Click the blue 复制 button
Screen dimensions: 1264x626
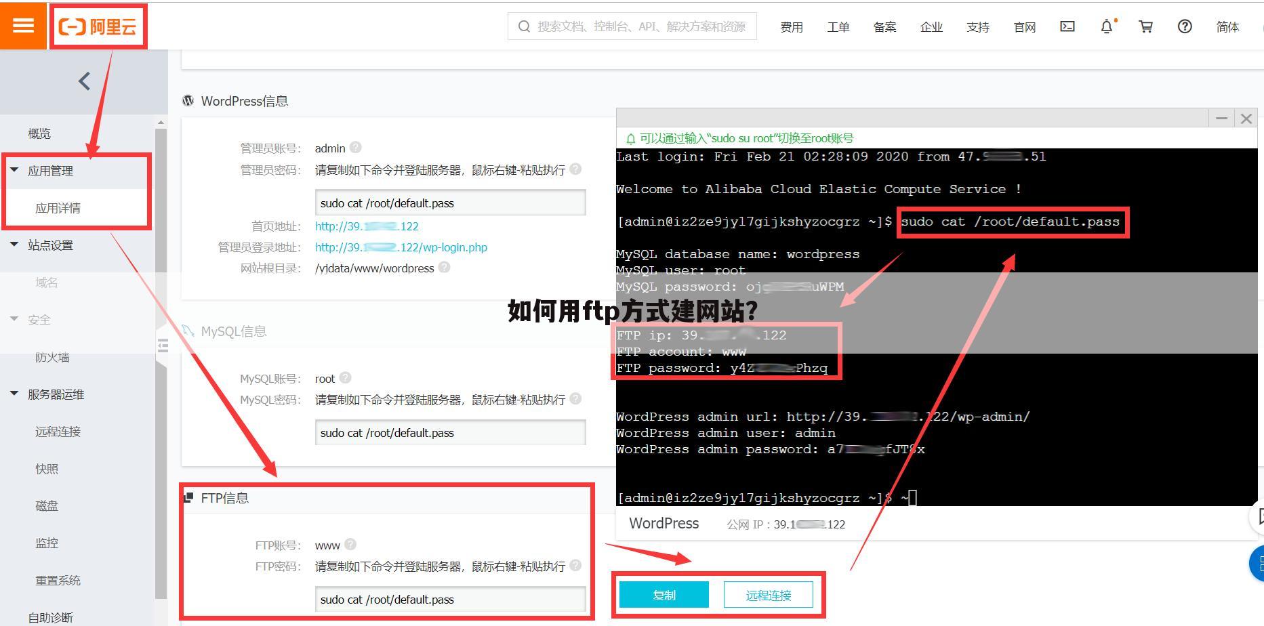664,595
